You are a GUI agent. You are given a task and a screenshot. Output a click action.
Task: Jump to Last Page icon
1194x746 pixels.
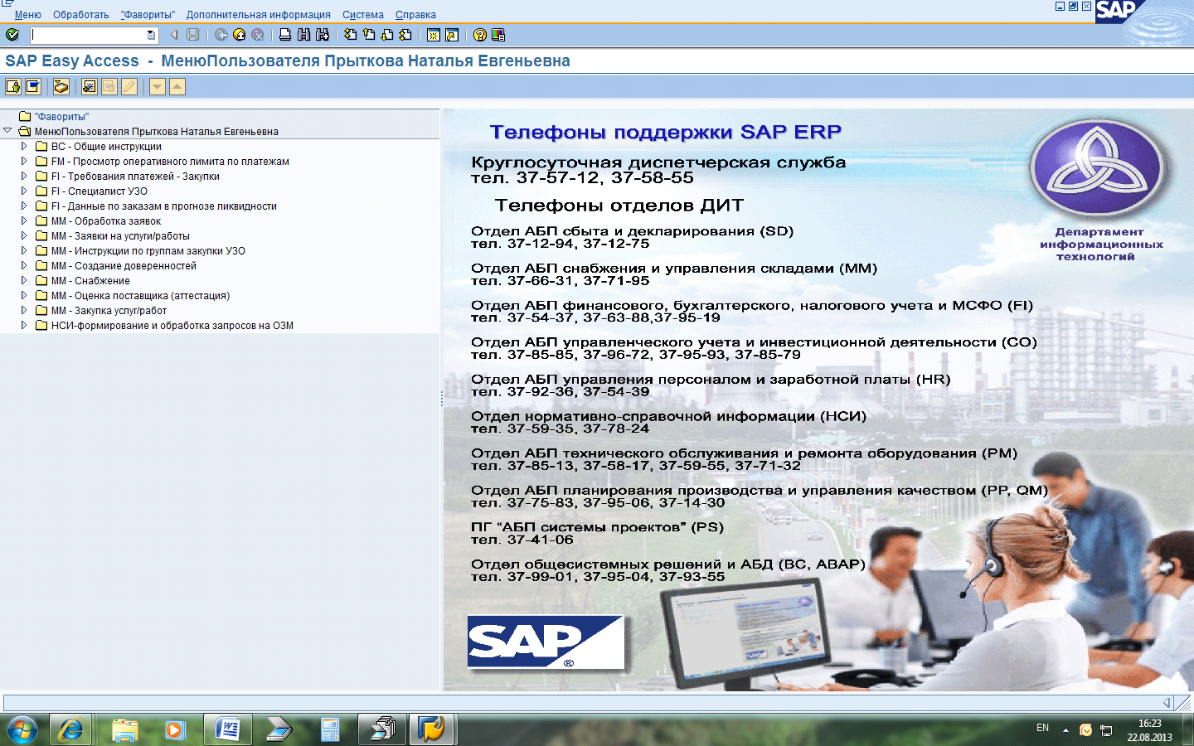pos(405,35)
